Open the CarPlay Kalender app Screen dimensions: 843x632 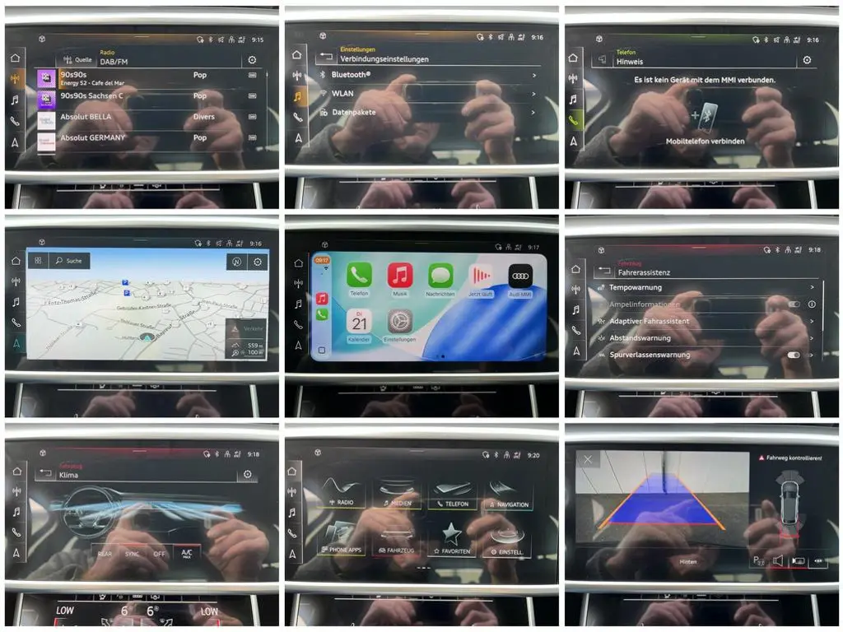(x=359, y=321)
